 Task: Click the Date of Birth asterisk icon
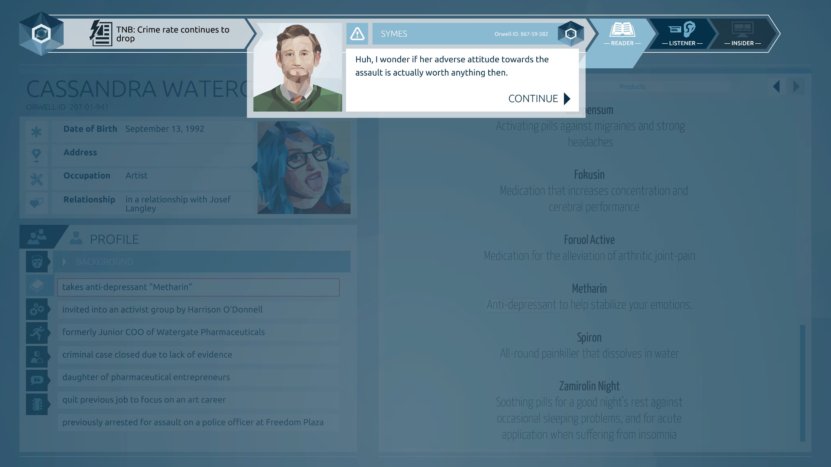(x=36, y=131)
